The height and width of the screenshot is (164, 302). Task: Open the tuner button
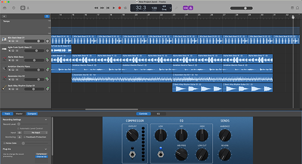tap(176, 8)
